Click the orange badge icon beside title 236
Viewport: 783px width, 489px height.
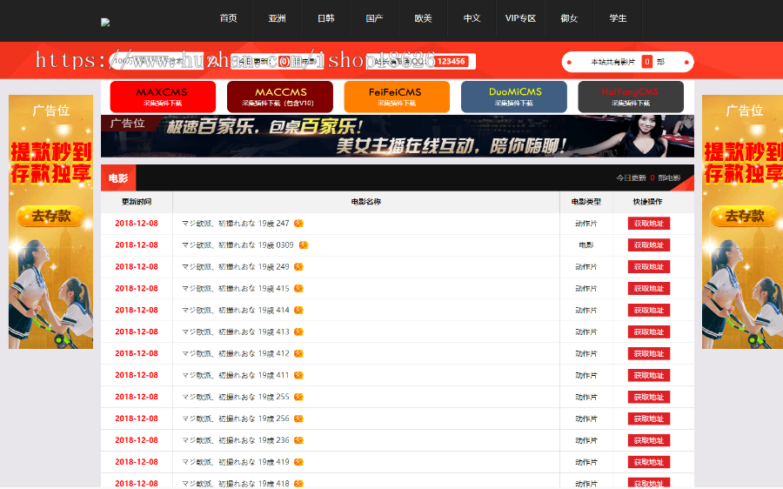[298, 440]
